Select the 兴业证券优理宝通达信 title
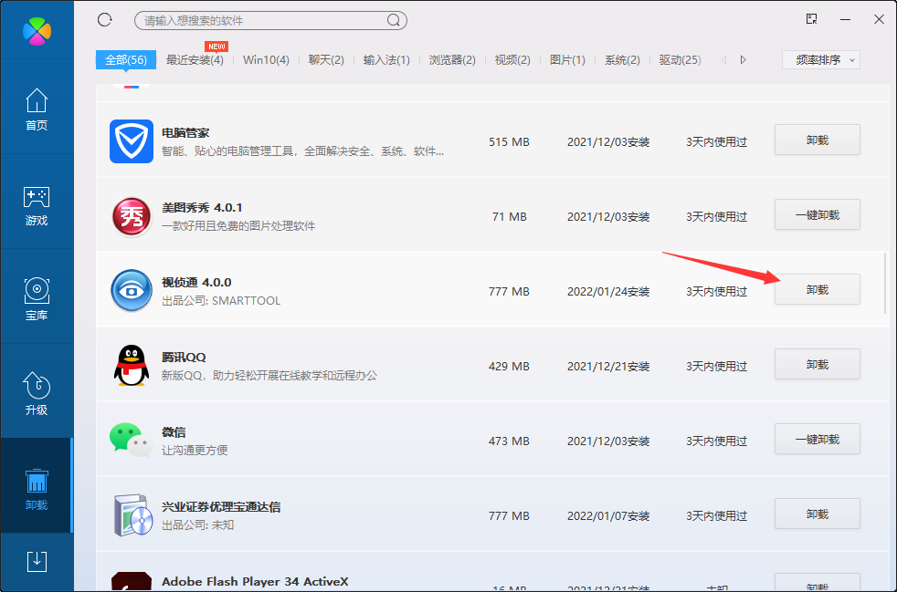The width and height of the screenshot is (897, 592). click(221, 507)
